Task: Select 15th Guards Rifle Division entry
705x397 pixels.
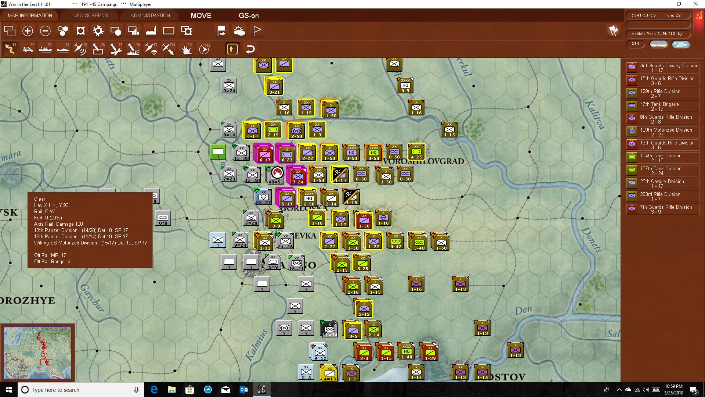Action: point(662,81)
